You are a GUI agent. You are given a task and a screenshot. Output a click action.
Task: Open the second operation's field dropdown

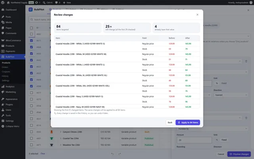point(223,118)
